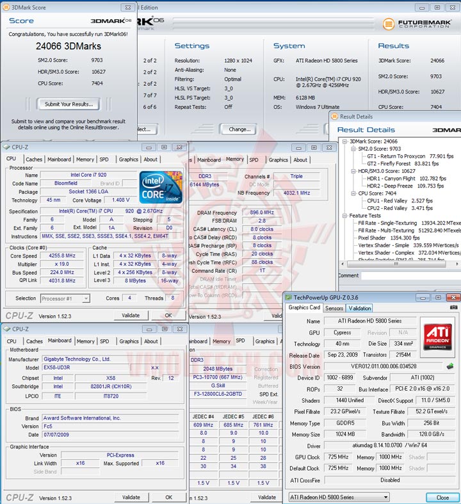Select the HDR2 - Deep Freeze row
The image size is (461, 504).
point(405,186)
